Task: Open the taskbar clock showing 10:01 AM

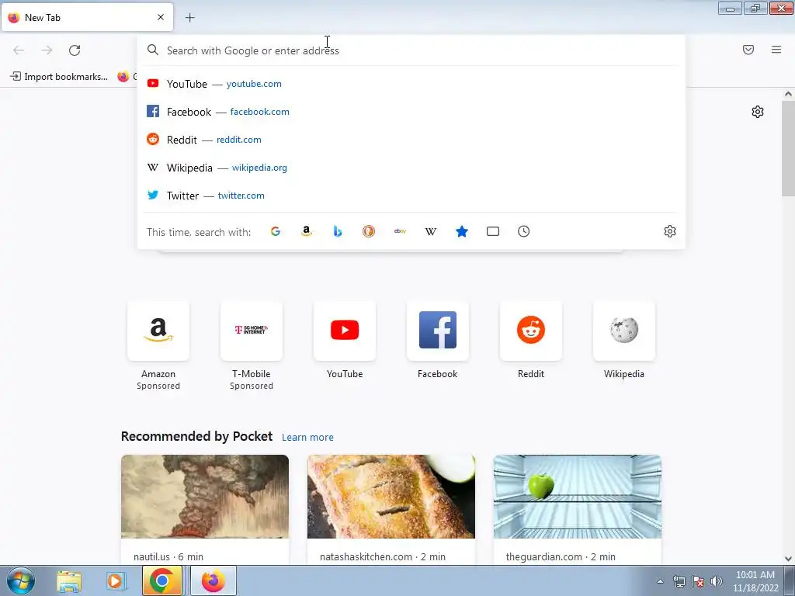Action: pos(755,581)
